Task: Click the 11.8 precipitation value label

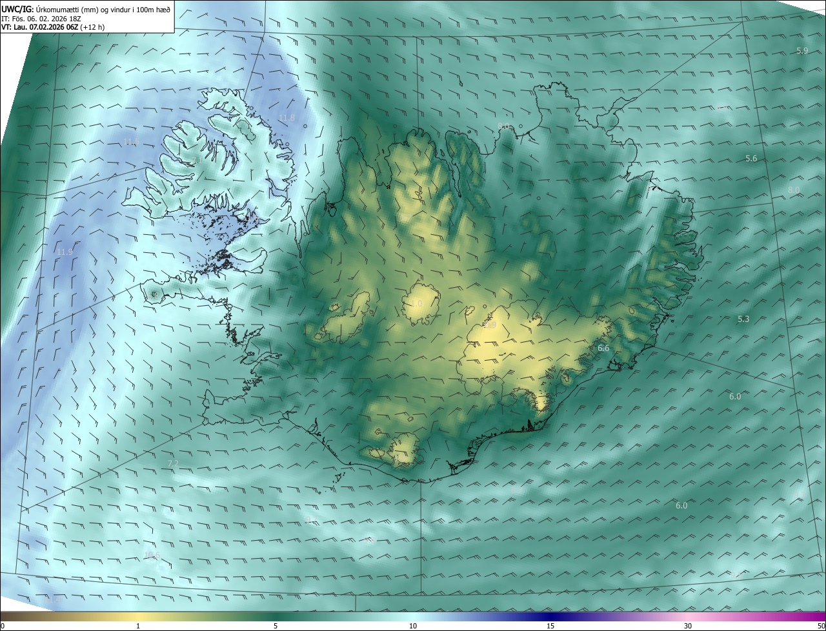Action: coord(287,118)
